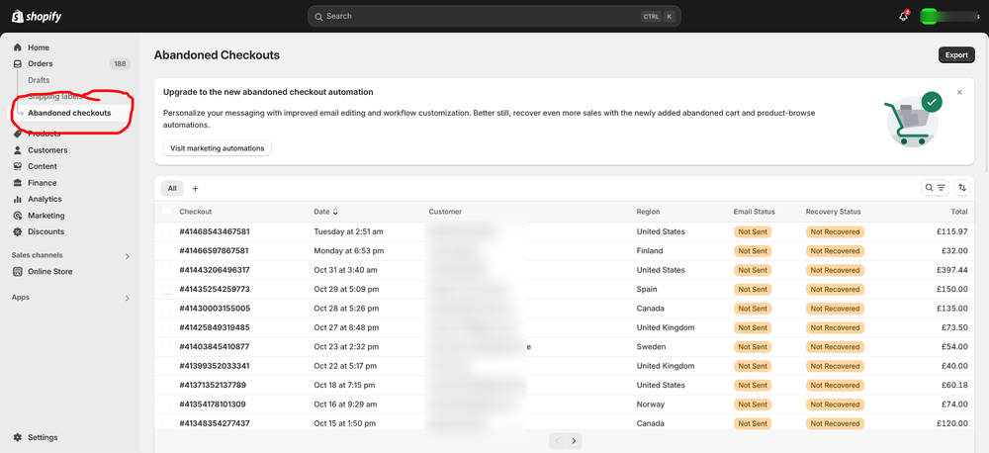989x453 pixels.
Task: Click the Region column header
Action: pyautogui.click(x=649, y=212)
